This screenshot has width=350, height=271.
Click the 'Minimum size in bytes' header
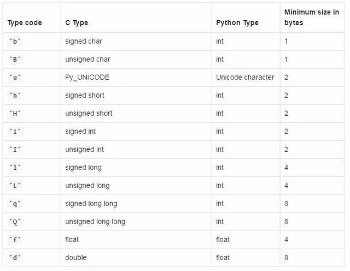pos(312,17)
